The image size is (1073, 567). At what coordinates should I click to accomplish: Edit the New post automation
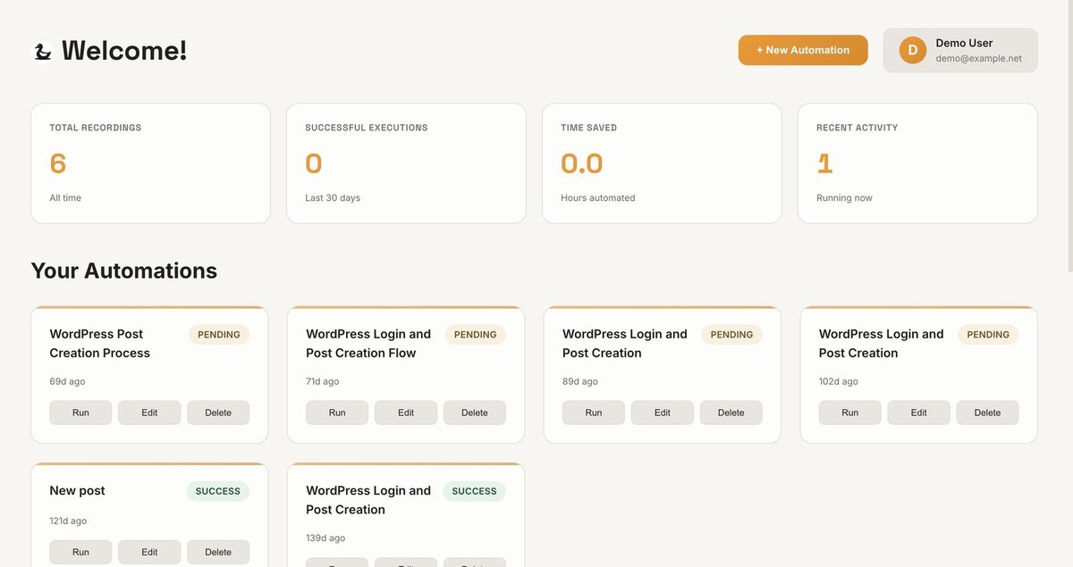pyautogui.click(x=149, y=552)
